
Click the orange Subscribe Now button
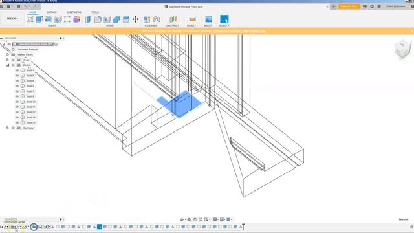(349, 6)
